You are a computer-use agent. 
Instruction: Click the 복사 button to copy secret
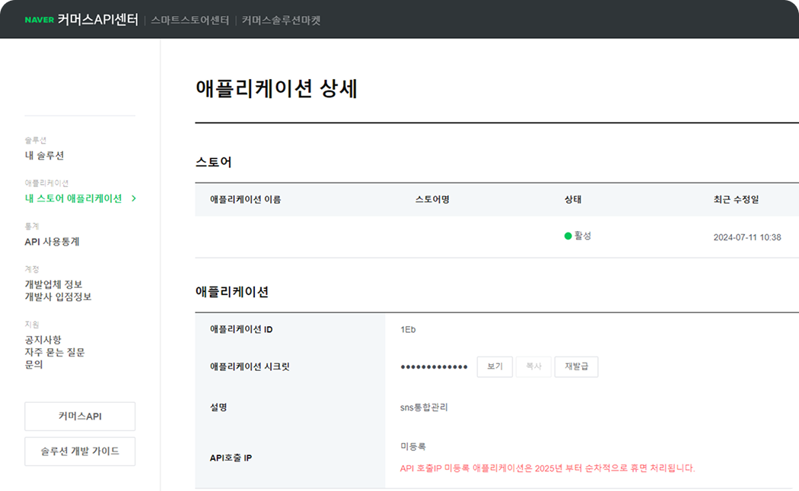tap(533, 366)
